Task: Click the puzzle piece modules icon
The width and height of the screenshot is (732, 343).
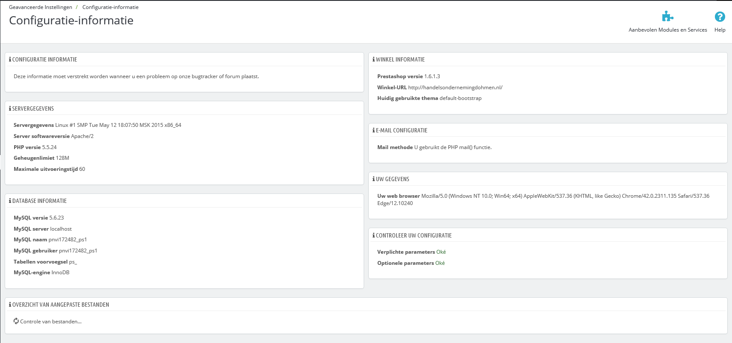Action: (x=667, y=17)
